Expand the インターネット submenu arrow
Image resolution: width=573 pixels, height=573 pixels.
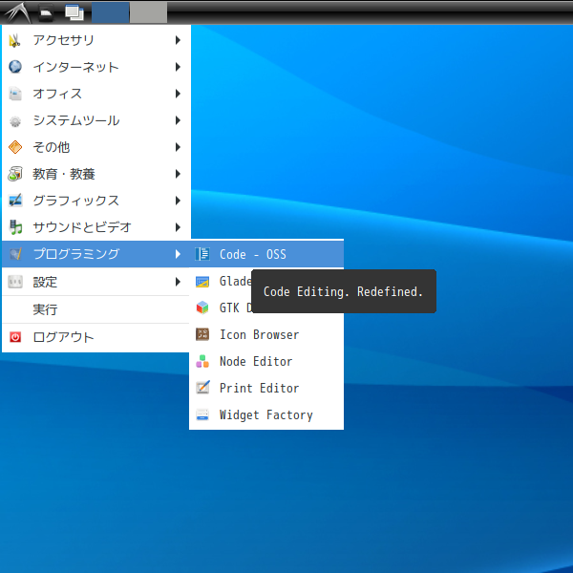tap(178, 67)
